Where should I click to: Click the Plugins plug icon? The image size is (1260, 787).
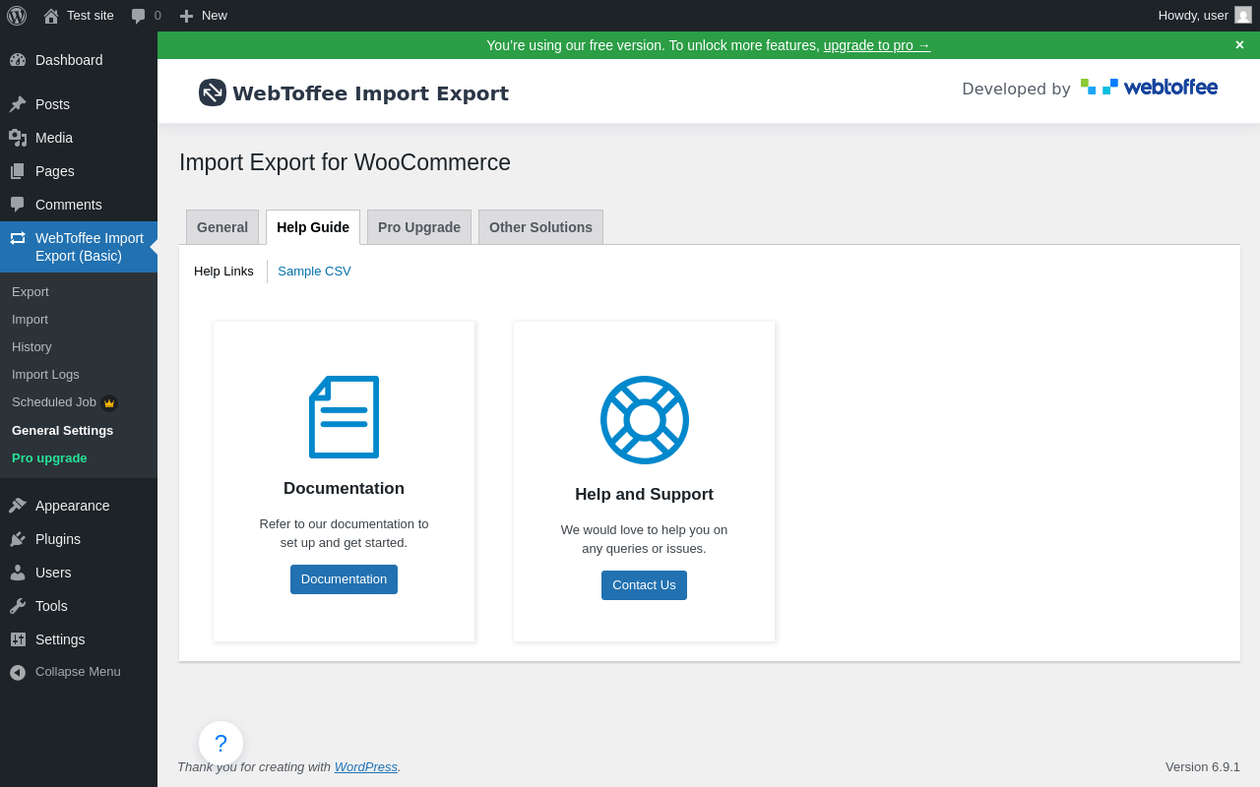point(18,539)
